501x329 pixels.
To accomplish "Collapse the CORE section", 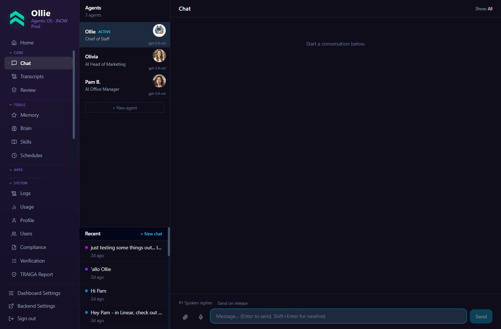I will (x=16, y=53).
